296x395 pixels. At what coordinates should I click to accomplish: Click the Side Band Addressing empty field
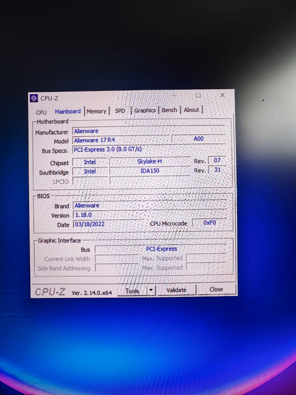coord(116,268)
